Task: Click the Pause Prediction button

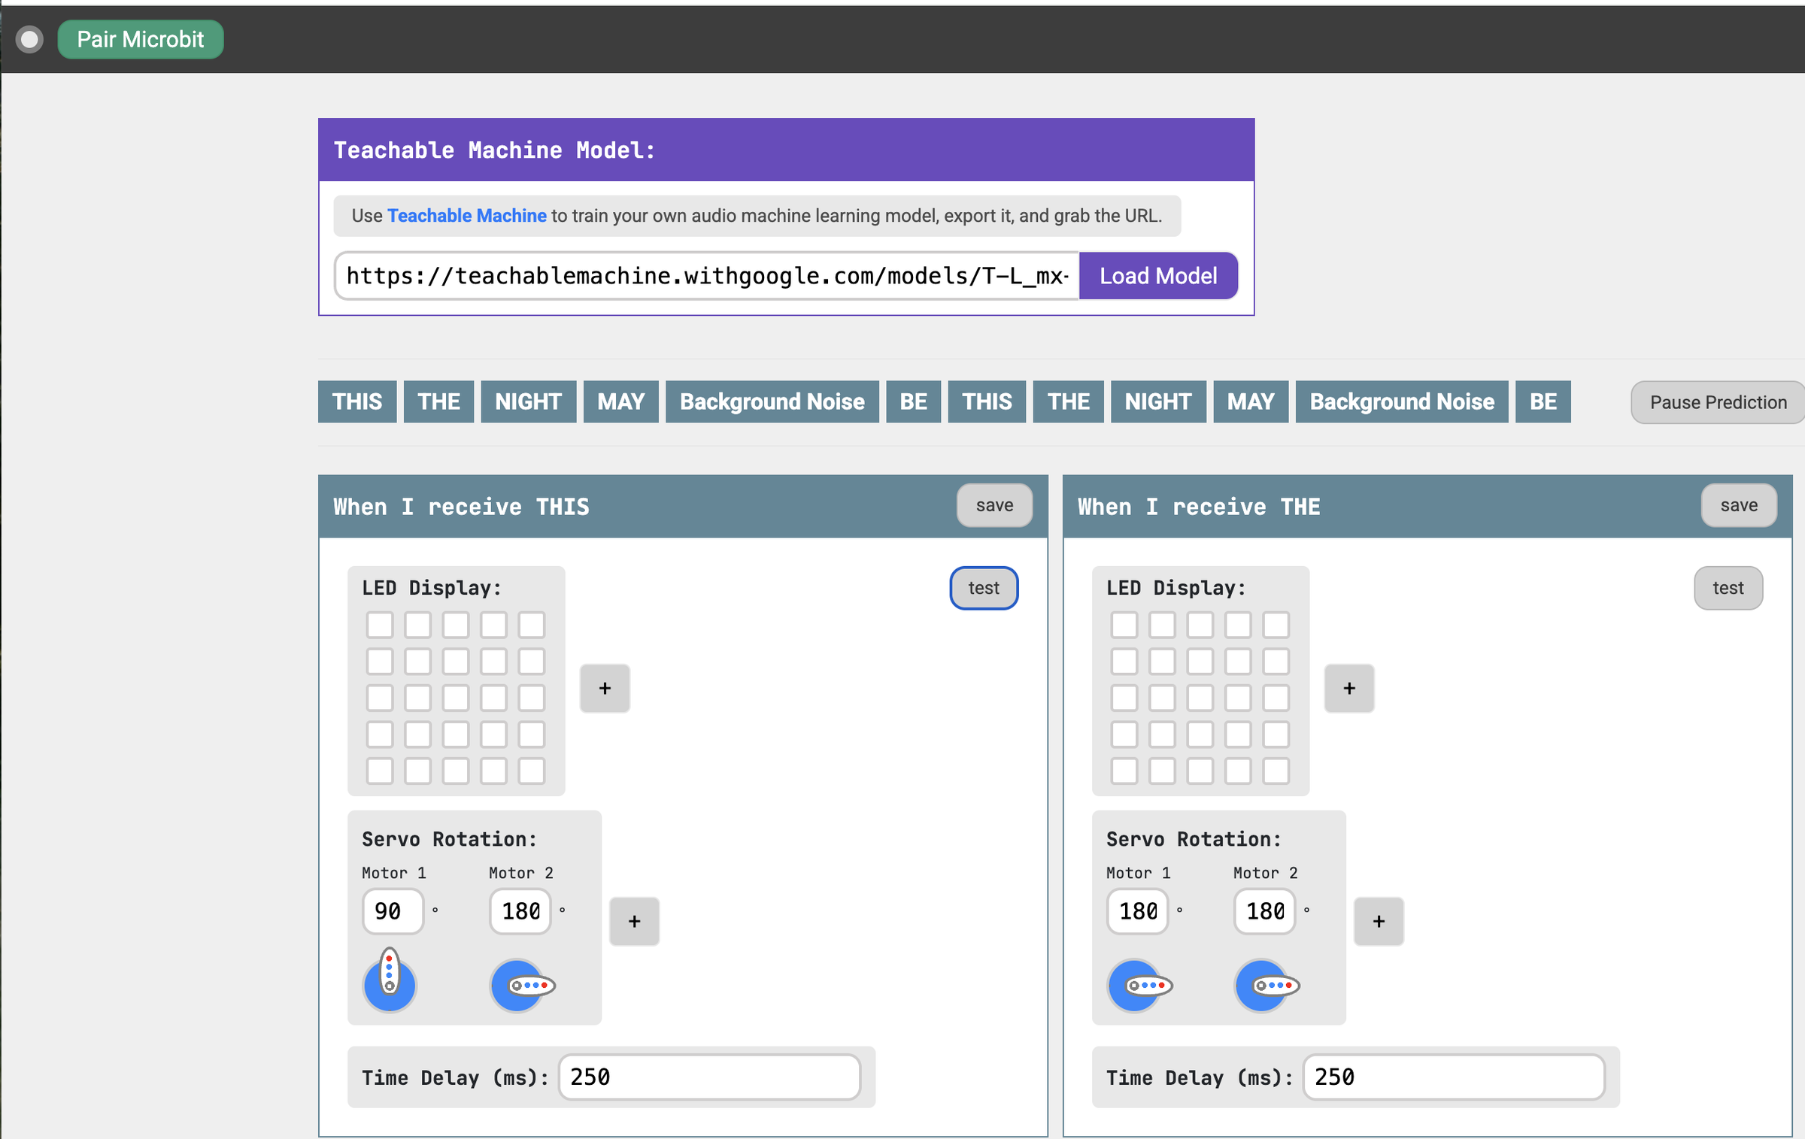Action: (1718, 402)
